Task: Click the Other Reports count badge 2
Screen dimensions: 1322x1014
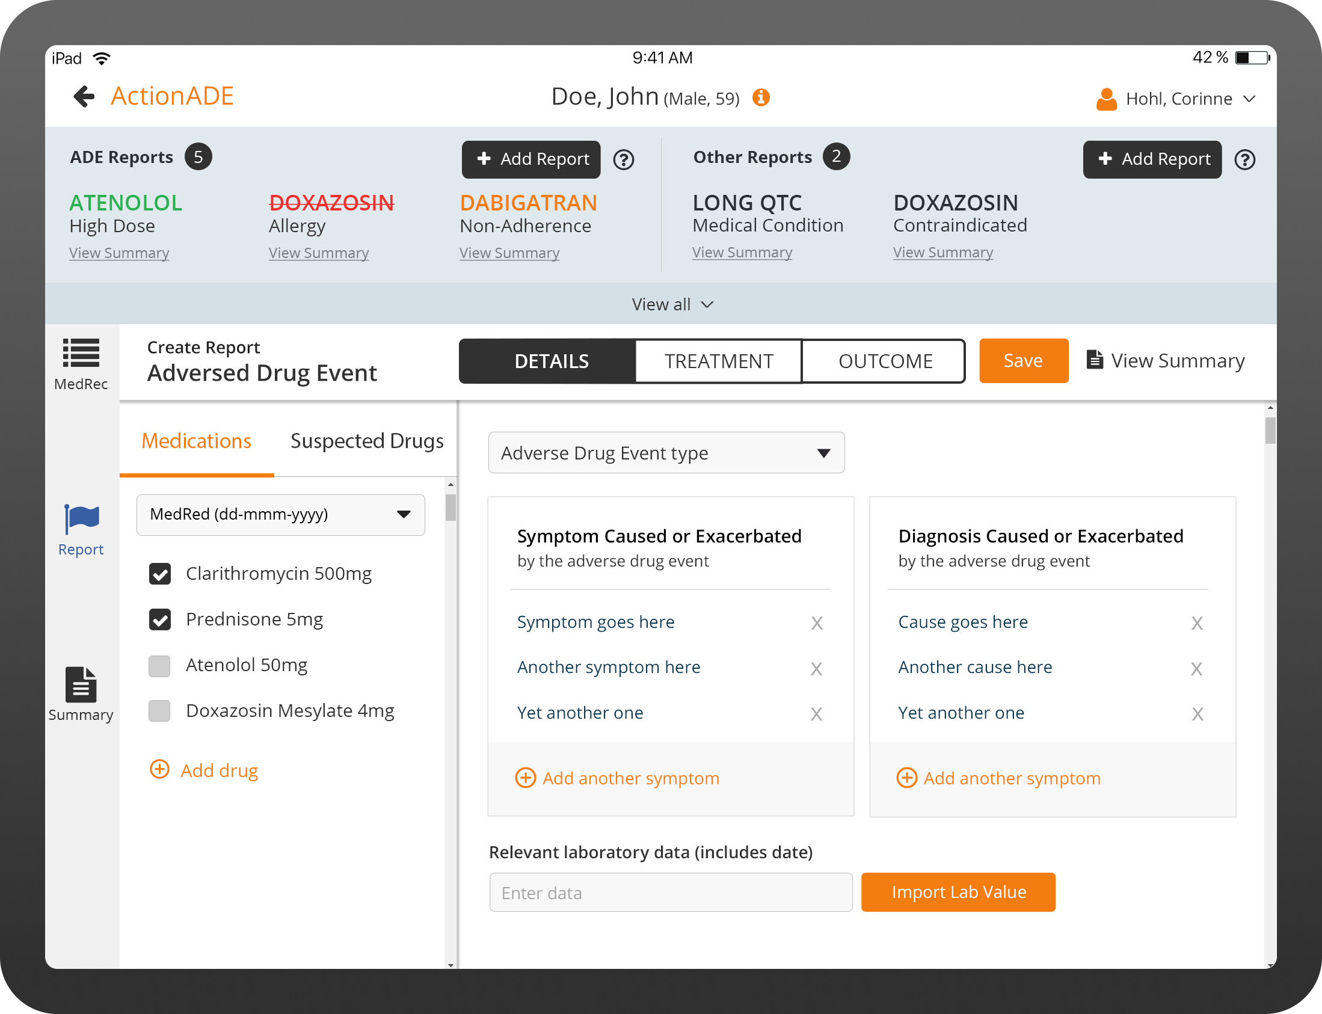Action: 836,157
